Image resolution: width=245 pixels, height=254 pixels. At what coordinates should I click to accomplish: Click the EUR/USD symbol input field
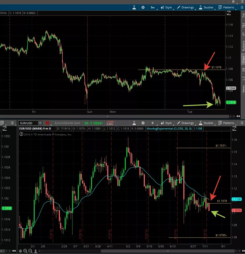click(28, 123)
